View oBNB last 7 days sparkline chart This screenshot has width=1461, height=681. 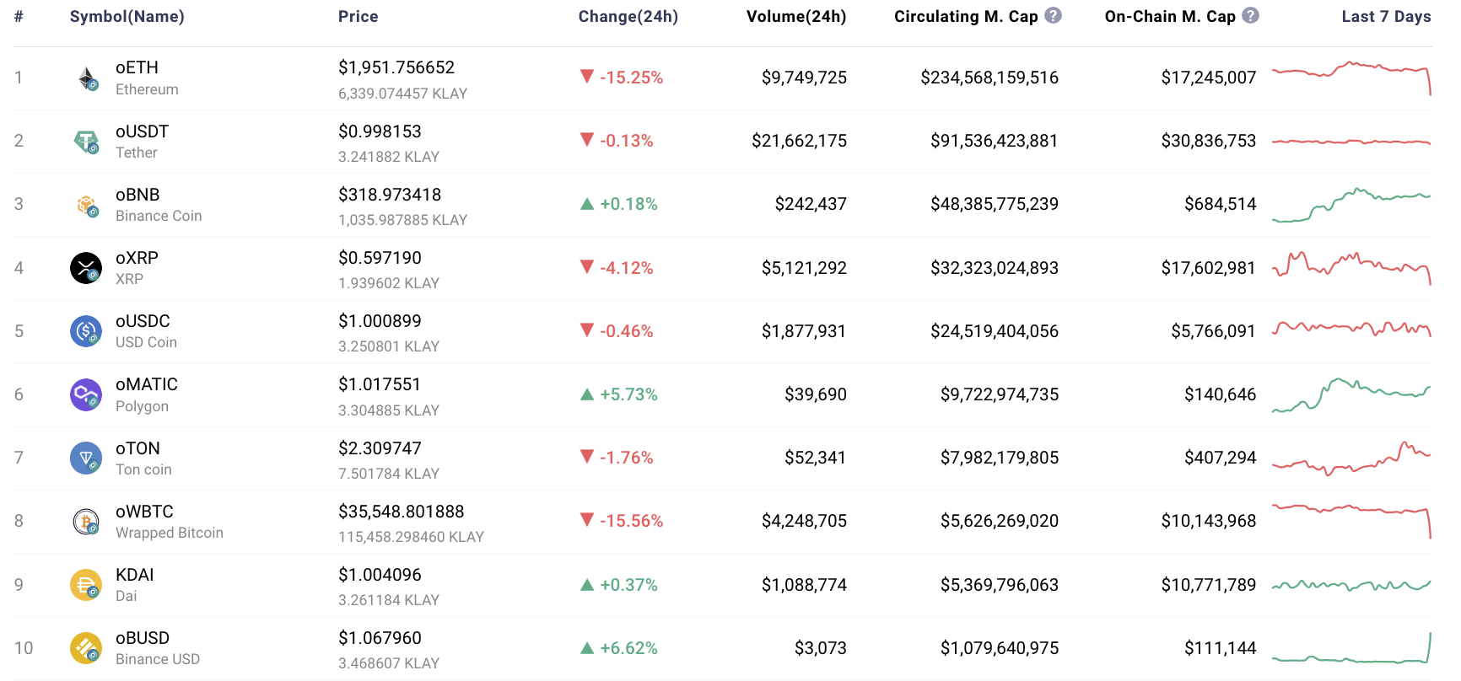pos(1350,204)
